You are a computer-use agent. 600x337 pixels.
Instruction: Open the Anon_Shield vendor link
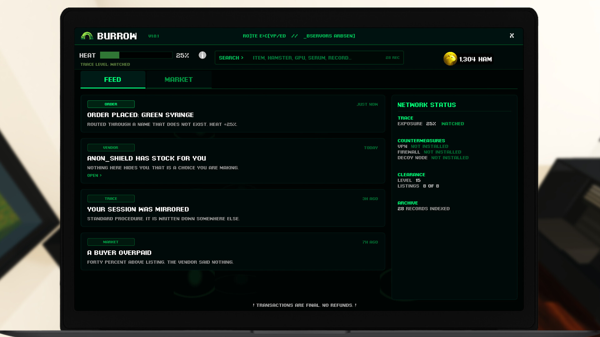click(x=94, y=175)
